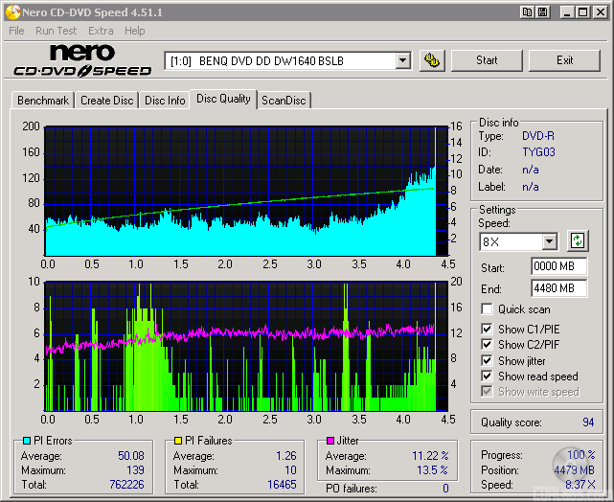The width and height of the screenshot is (614, 502).
Task: Enable the Quick scan checkbox
Action: 487,309
